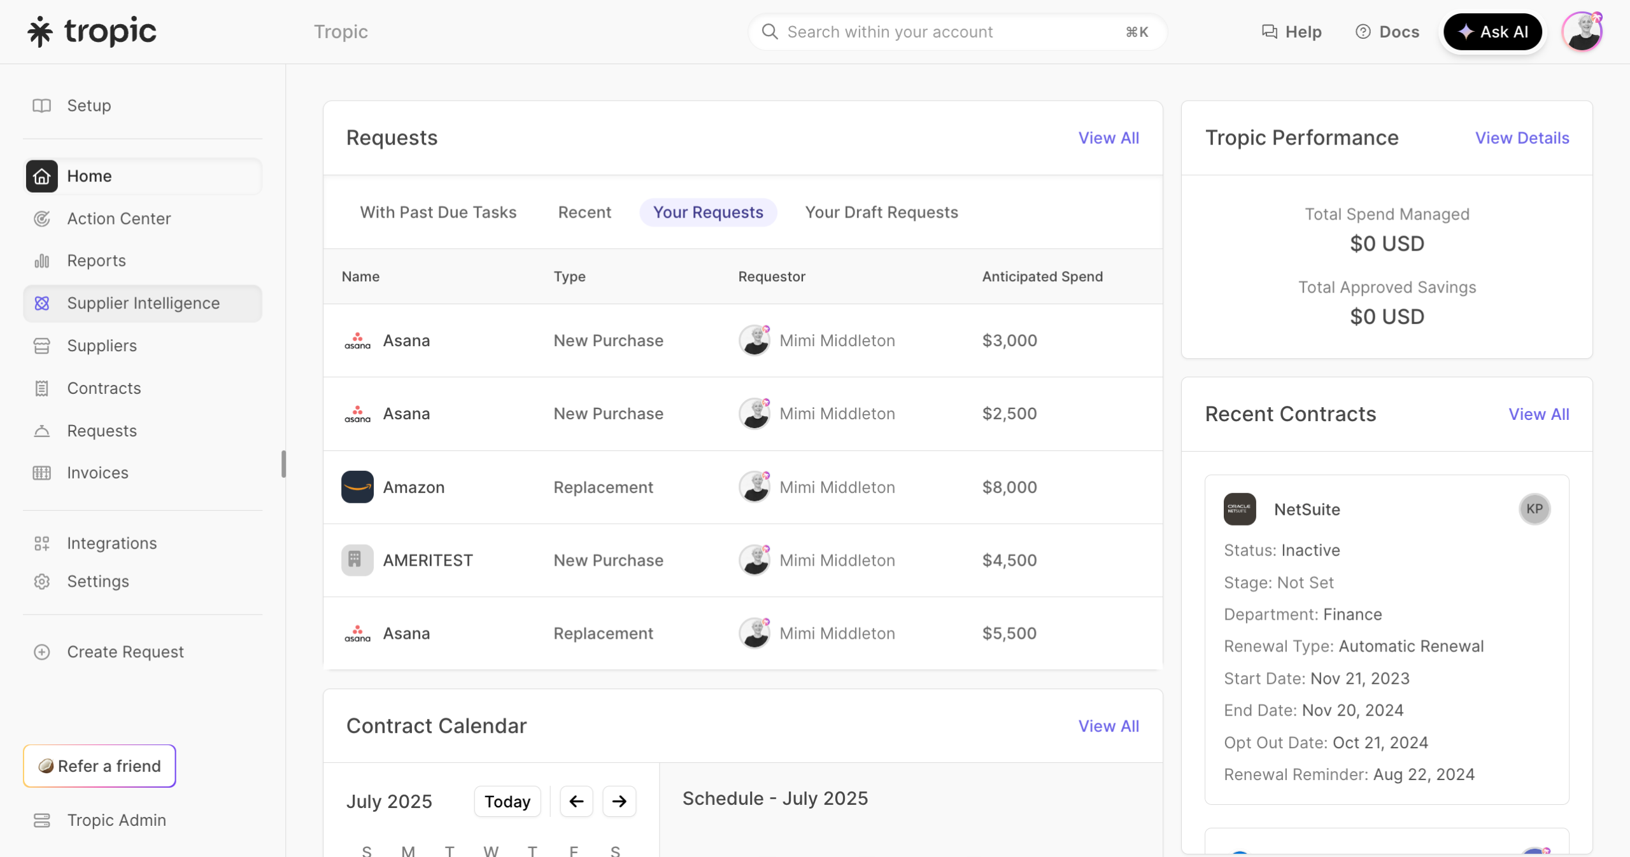The height and width of the screenshot is (857, 1630).
Task: Click the Contracts document icon
Action: pos(42,388)
